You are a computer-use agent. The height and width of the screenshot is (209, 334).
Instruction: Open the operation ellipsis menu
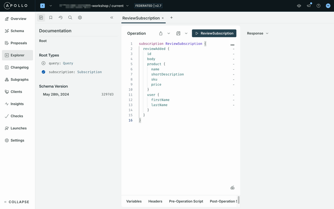pos(232,45)
